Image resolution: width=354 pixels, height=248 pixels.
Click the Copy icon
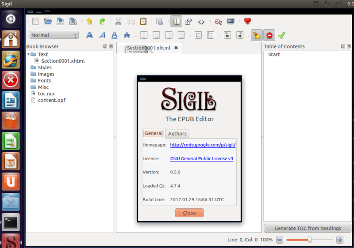click(131, 21)
